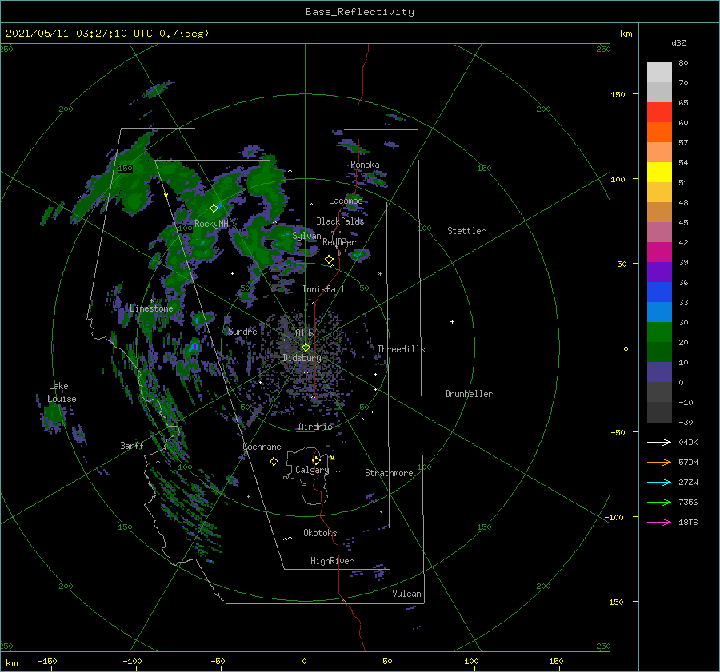Click the Sundre city label

coord(243,331)
